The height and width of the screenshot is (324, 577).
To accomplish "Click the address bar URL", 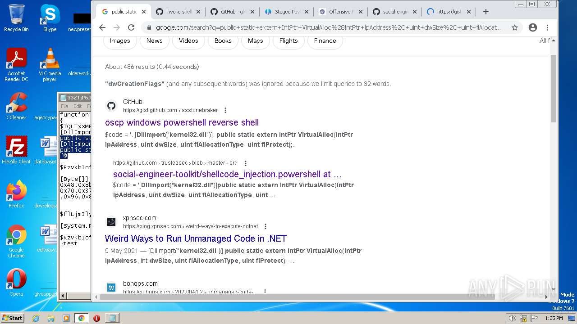I will pos(329,27).
